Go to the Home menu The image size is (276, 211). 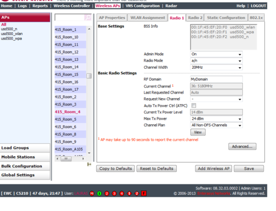click(x=6, y=6)
